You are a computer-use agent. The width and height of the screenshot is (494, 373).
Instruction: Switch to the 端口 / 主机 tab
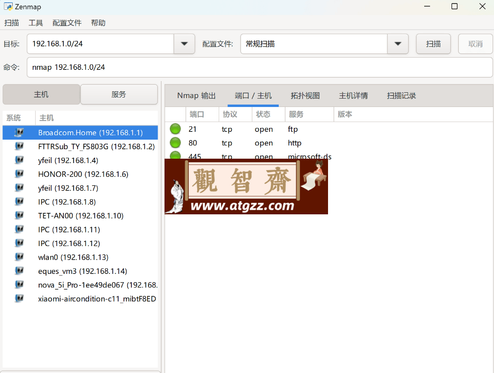253,96
